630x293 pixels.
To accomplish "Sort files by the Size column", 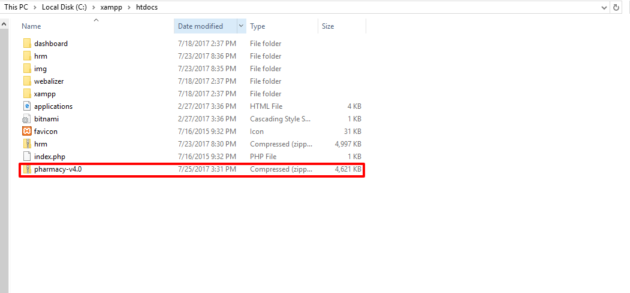I will click(x=328, y=26).
